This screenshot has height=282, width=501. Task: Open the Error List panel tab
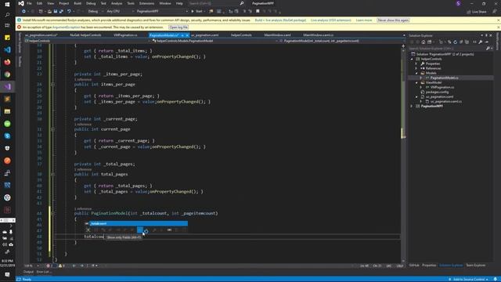pyautogui.click(x=44, y=272)
